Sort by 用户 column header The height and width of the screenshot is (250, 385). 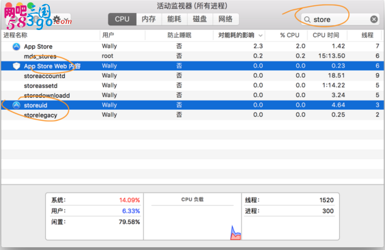tap(122, 35)
